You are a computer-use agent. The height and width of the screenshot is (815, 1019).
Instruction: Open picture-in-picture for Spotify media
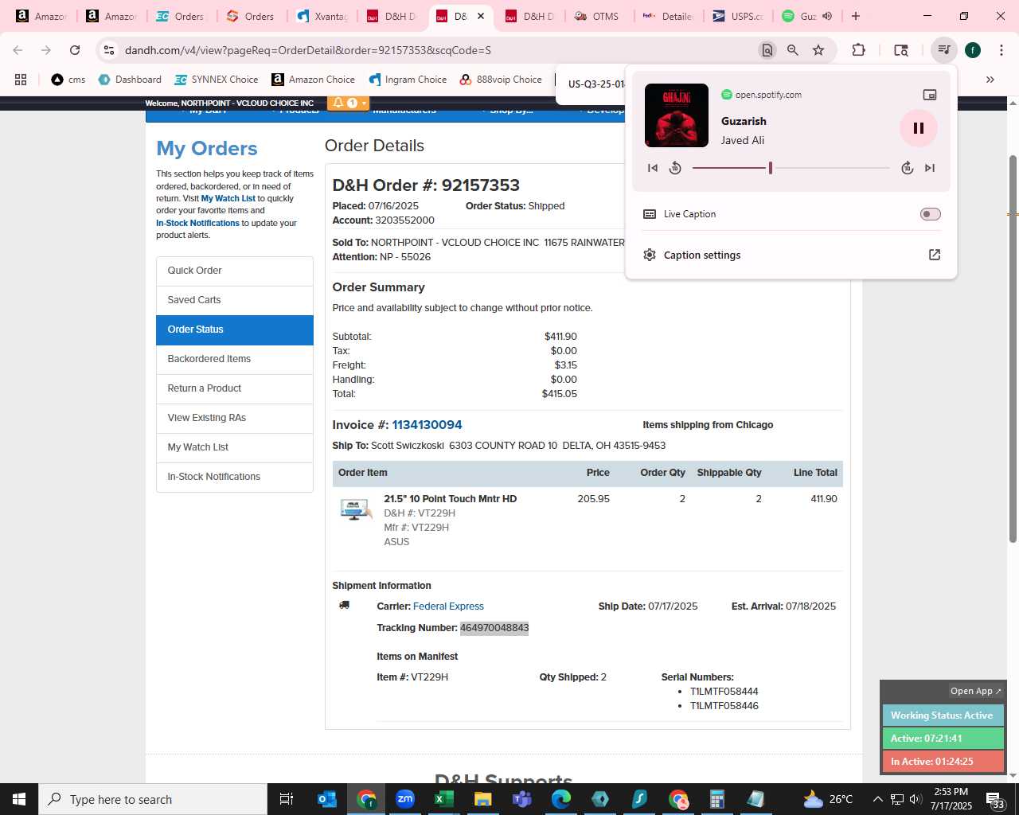coord(929,95)
